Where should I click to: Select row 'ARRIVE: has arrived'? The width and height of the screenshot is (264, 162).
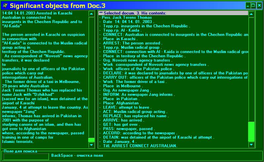pos(173,120)
